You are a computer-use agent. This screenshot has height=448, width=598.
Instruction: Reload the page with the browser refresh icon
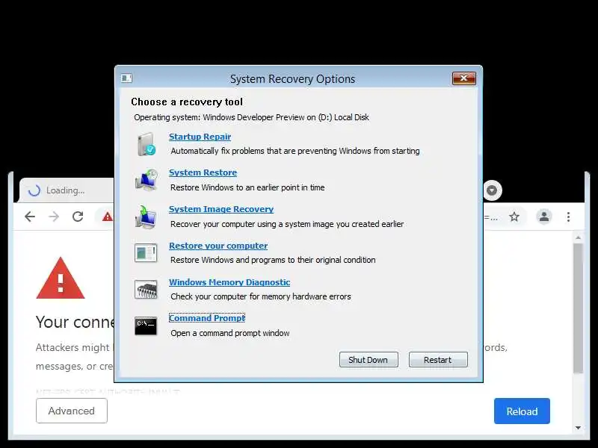tap(78, 217)
